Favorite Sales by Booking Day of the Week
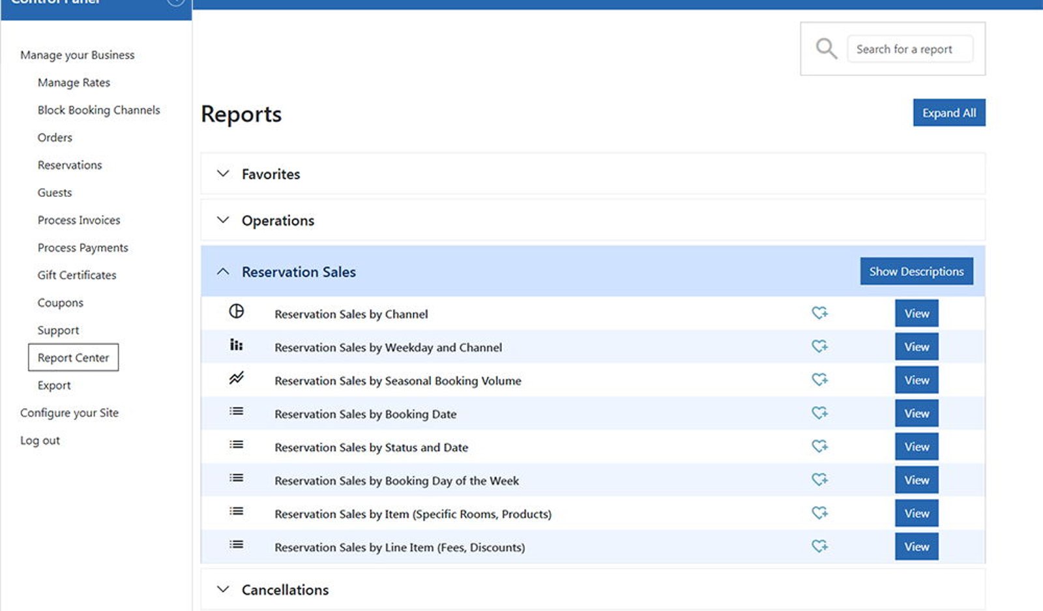The height and width of the screenshot is (611, 1043). [x=819, y=479]
